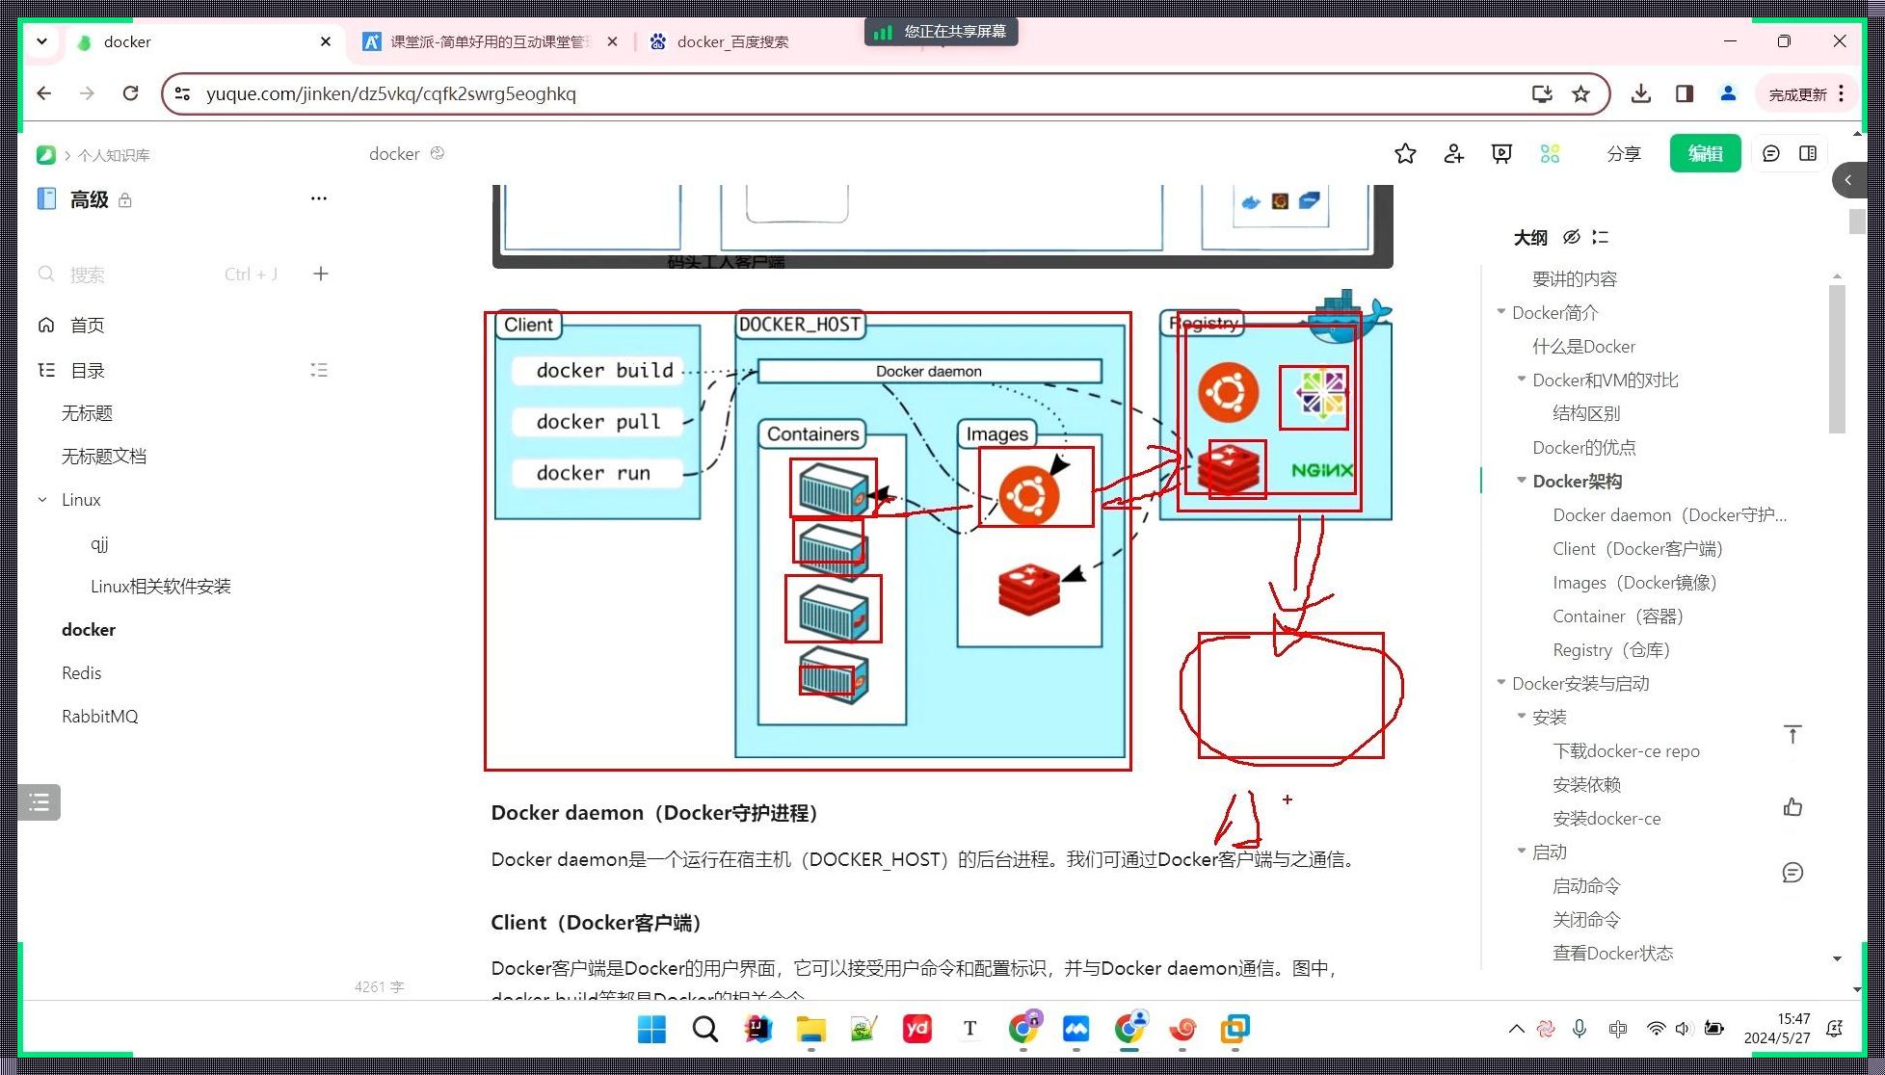
Task: Invite collaborators via add-person icon
Action: coord(1453,154)
